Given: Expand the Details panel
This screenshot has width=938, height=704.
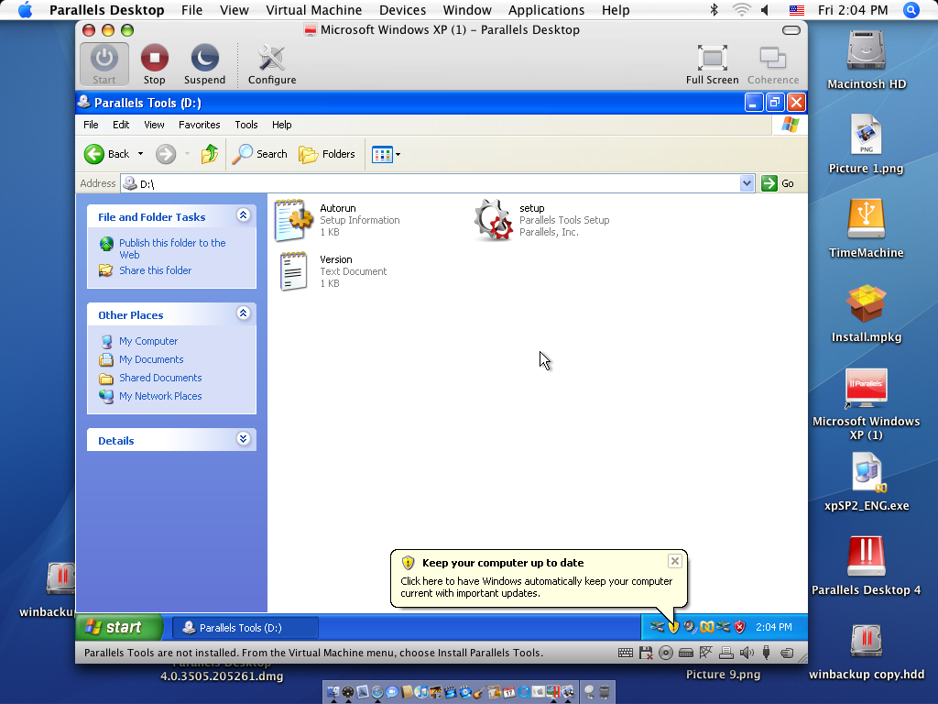Looking at the screenshot, I should tap(243, 439).
